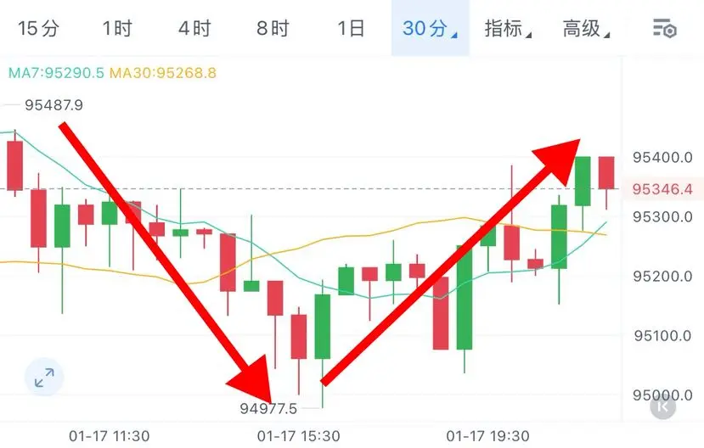Select the 1日 timeframe
Screen dimensions: 704x448
click(x=351, y=28)
